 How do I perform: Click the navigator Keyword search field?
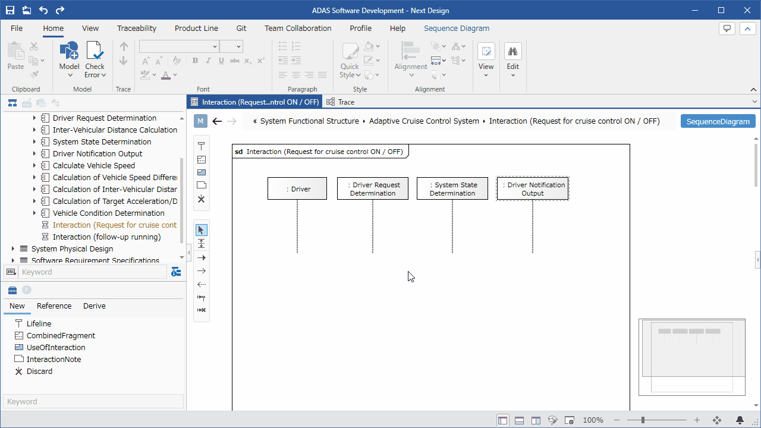coord(93,272)
